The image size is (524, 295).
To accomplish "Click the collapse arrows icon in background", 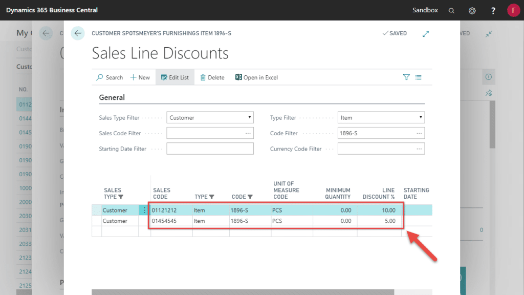I will point(489,34).
